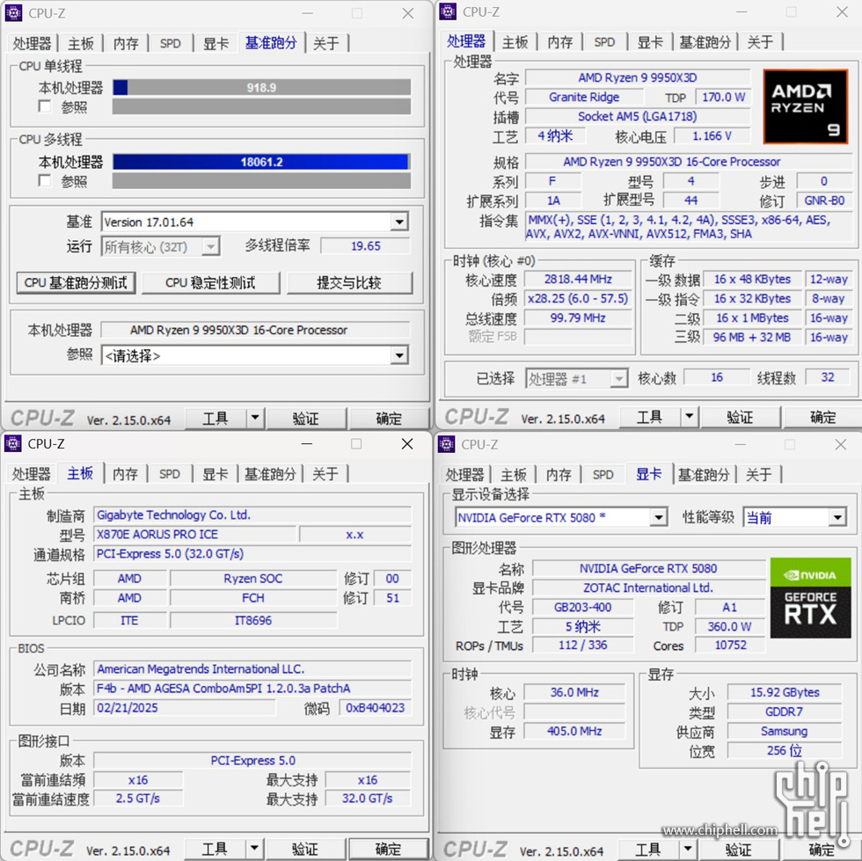
Task: Click the multi-thread score bar showing 18061.2
Action: point(262,162)
